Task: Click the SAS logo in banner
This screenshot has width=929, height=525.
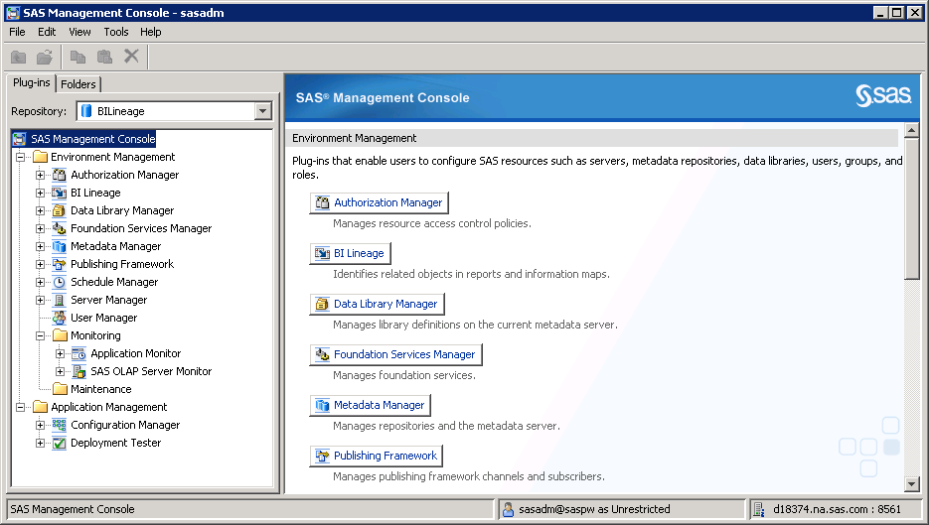Action: 882,95
